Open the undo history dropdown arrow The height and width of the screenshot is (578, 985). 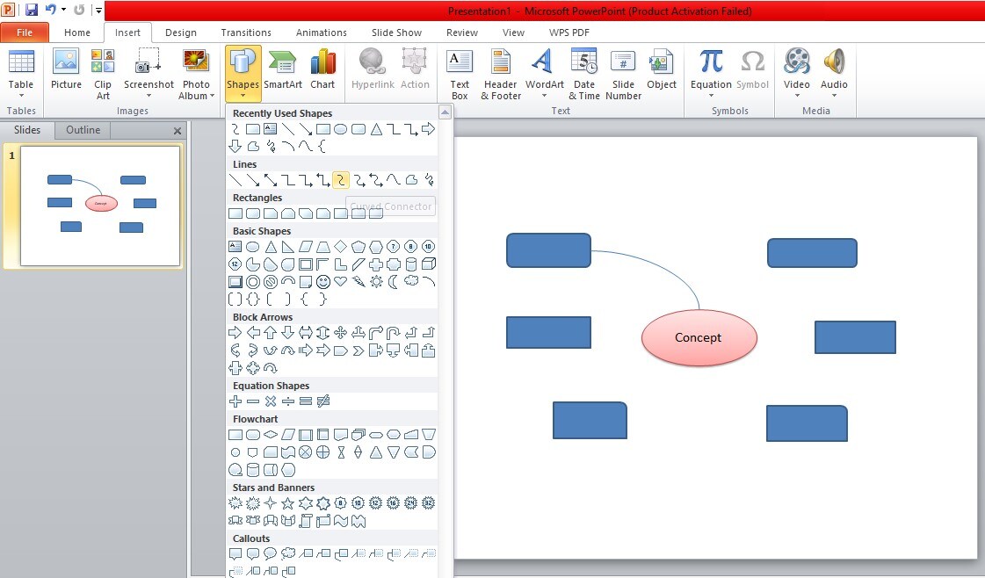tap(63, 10)
